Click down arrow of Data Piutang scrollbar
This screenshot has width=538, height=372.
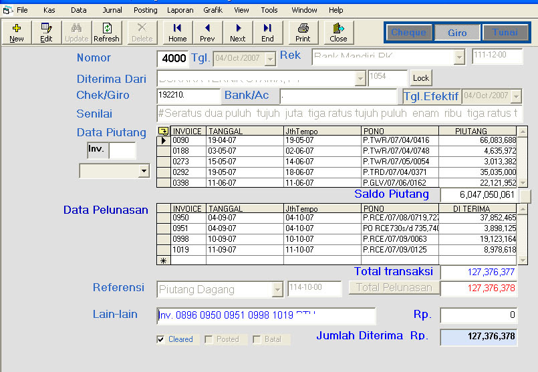tap(522, 183)
